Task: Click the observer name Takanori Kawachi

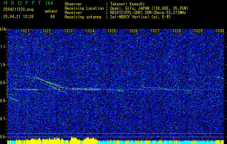Action: click(127, 4)
